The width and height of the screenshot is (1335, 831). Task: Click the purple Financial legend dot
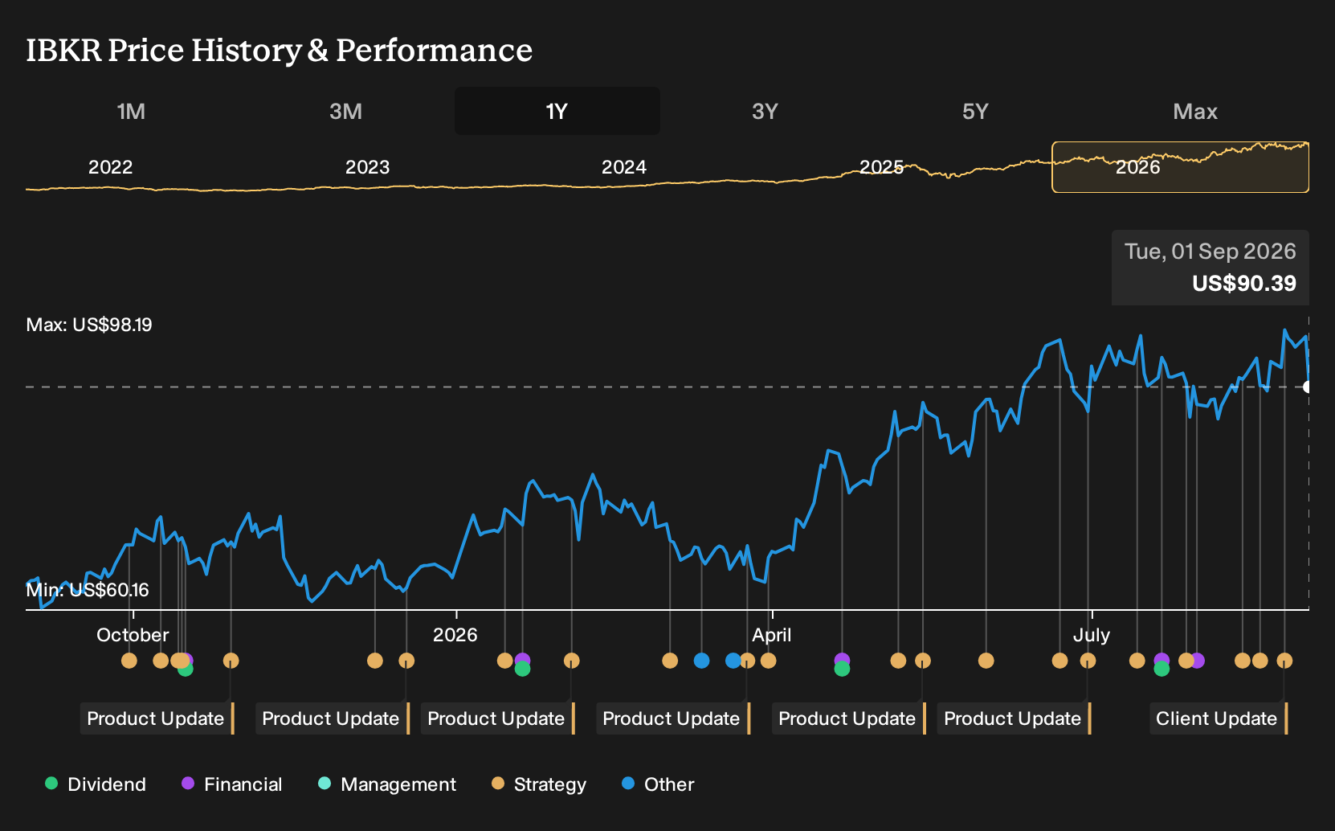pyautogui.click(x=188, y=783)
